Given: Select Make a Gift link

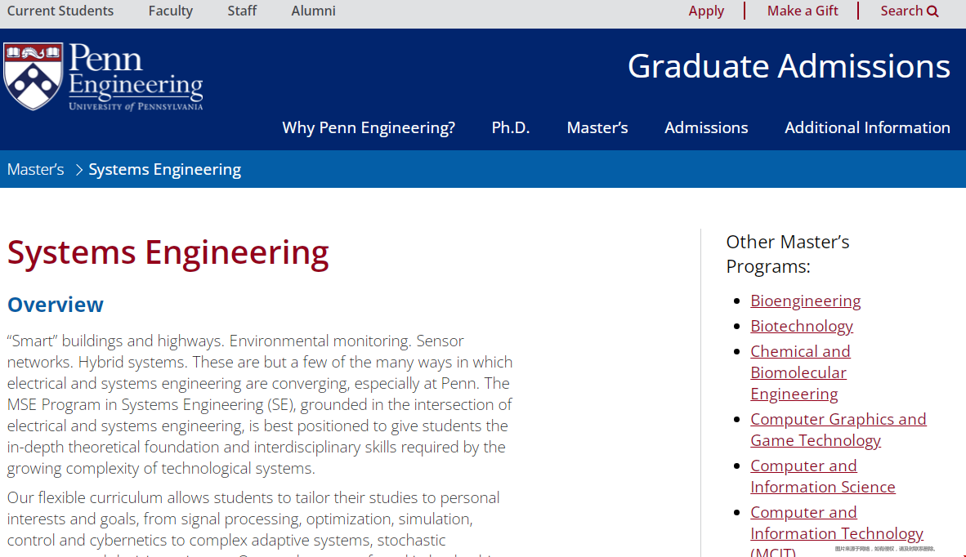Looking at the screenshot, I should click(802, 11).
